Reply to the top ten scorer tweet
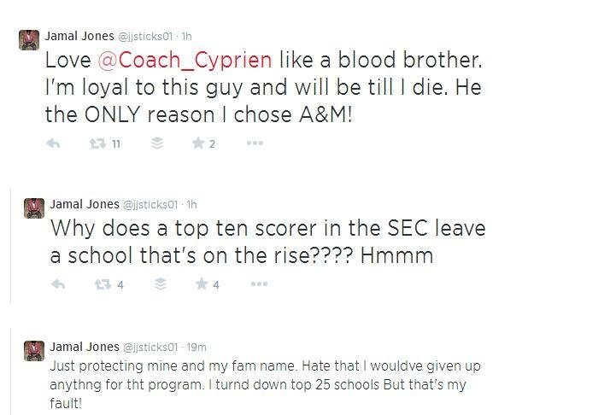The image size is (616, 415). (58, 285)
